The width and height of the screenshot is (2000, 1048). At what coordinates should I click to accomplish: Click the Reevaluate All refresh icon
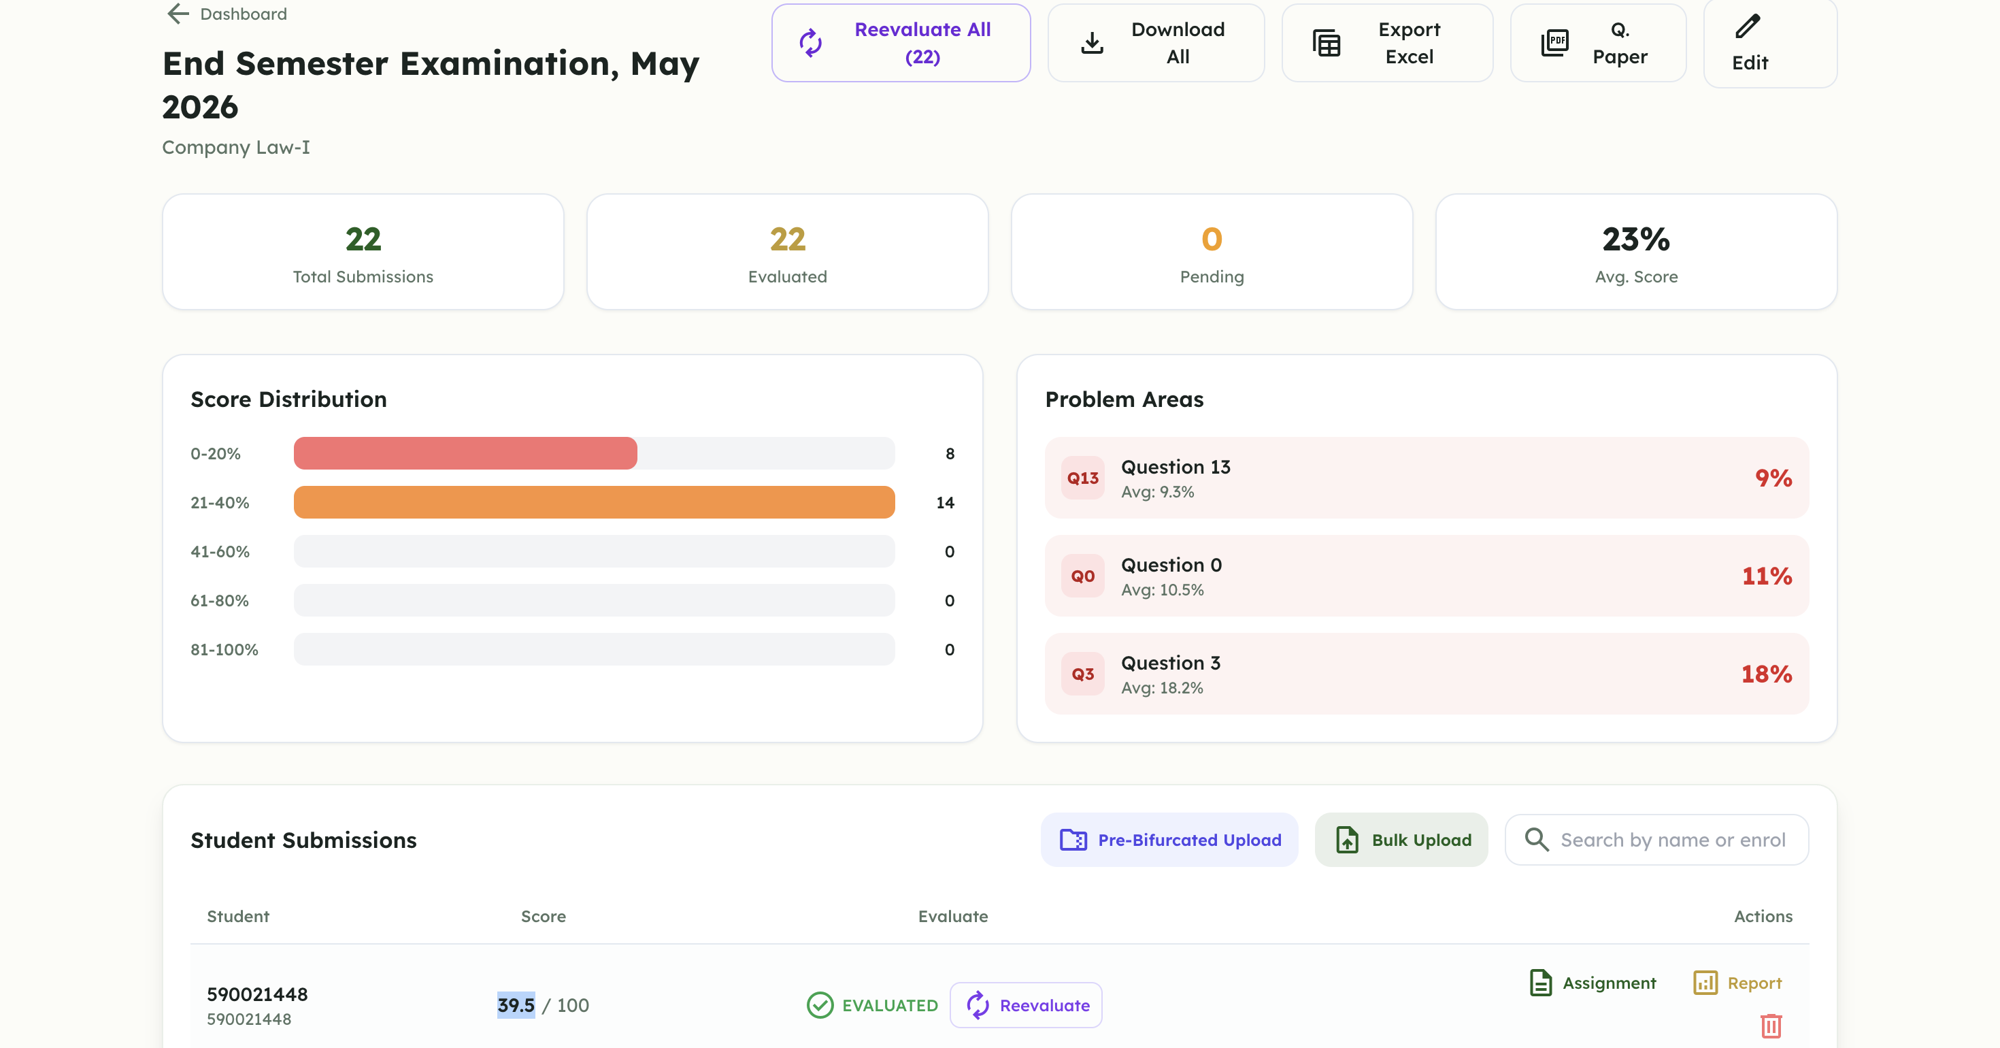[x=811, y=43]
